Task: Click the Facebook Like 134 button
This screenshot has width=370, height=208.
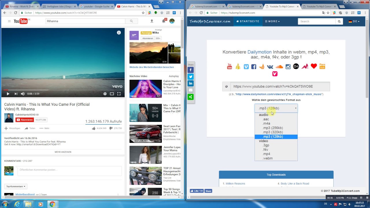Action: pyautogui.click(x=197, y=191)
